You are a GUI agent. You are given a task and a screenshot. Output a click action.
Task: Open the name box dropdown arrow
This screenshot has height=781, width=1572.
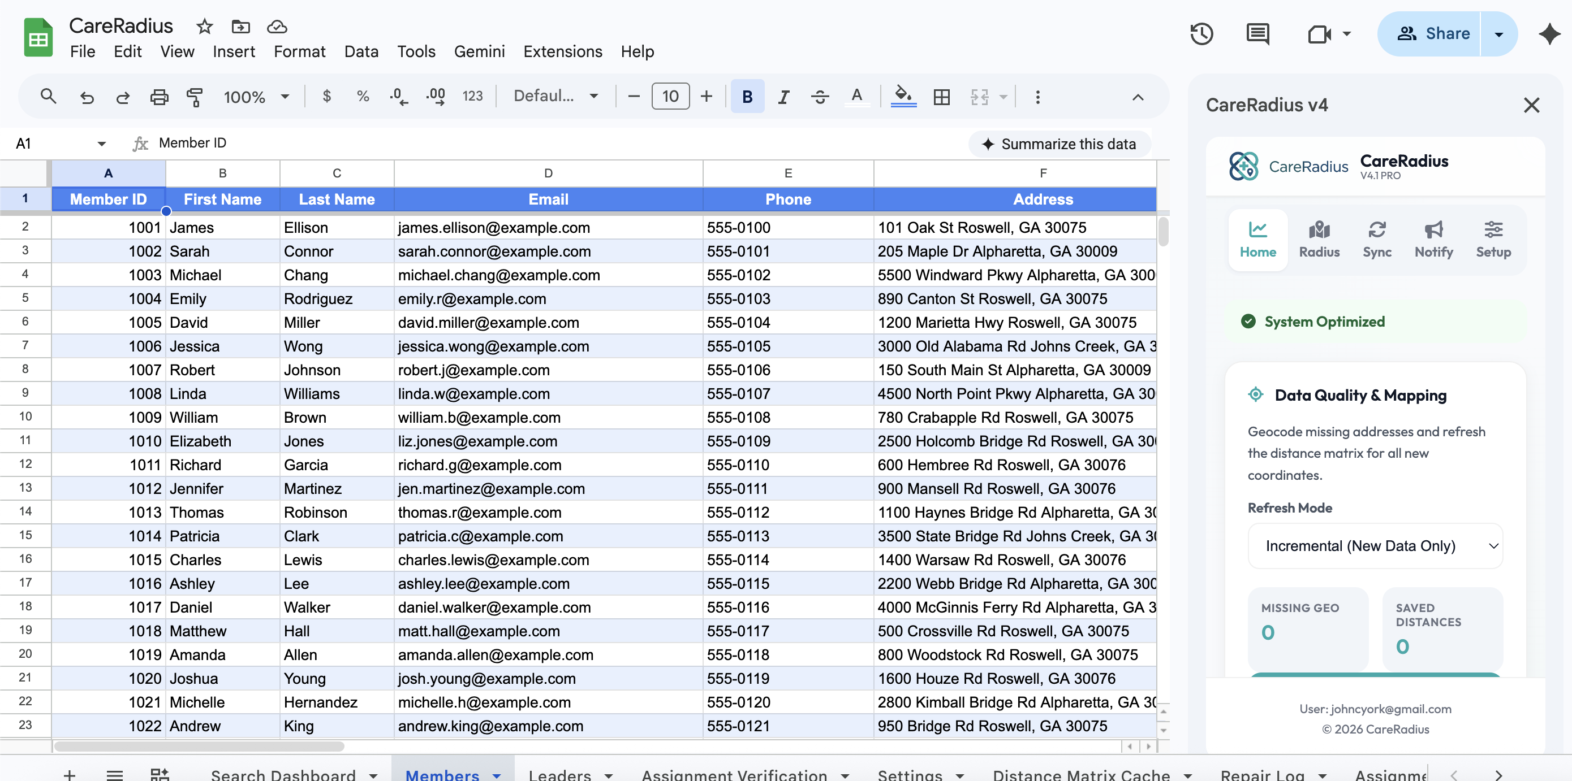pos(101,144)
